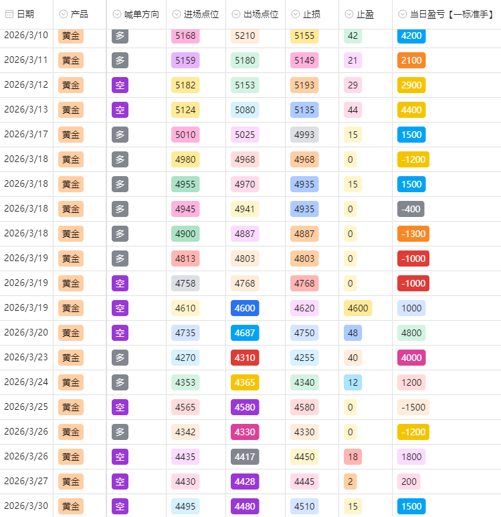Click the select-field icon next to 产品
This screenshot has width=501, height=517.
coord(64,14)
